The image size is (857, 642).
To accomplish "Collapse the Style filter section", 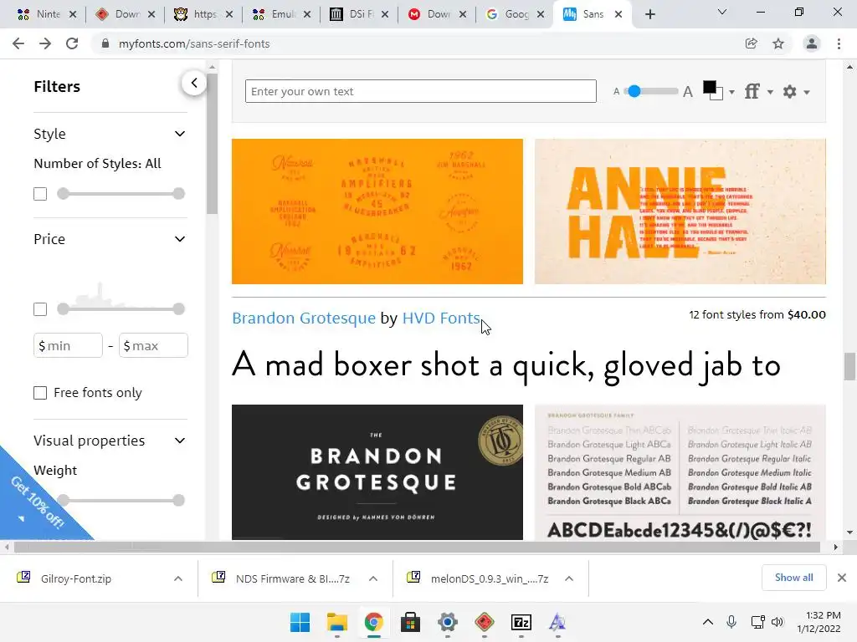I will [180, 134].
